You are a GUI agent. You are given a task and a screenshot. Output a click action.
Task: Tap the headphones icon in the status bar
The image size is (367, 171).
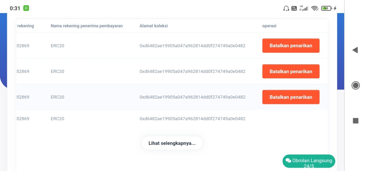coord(286,8)
